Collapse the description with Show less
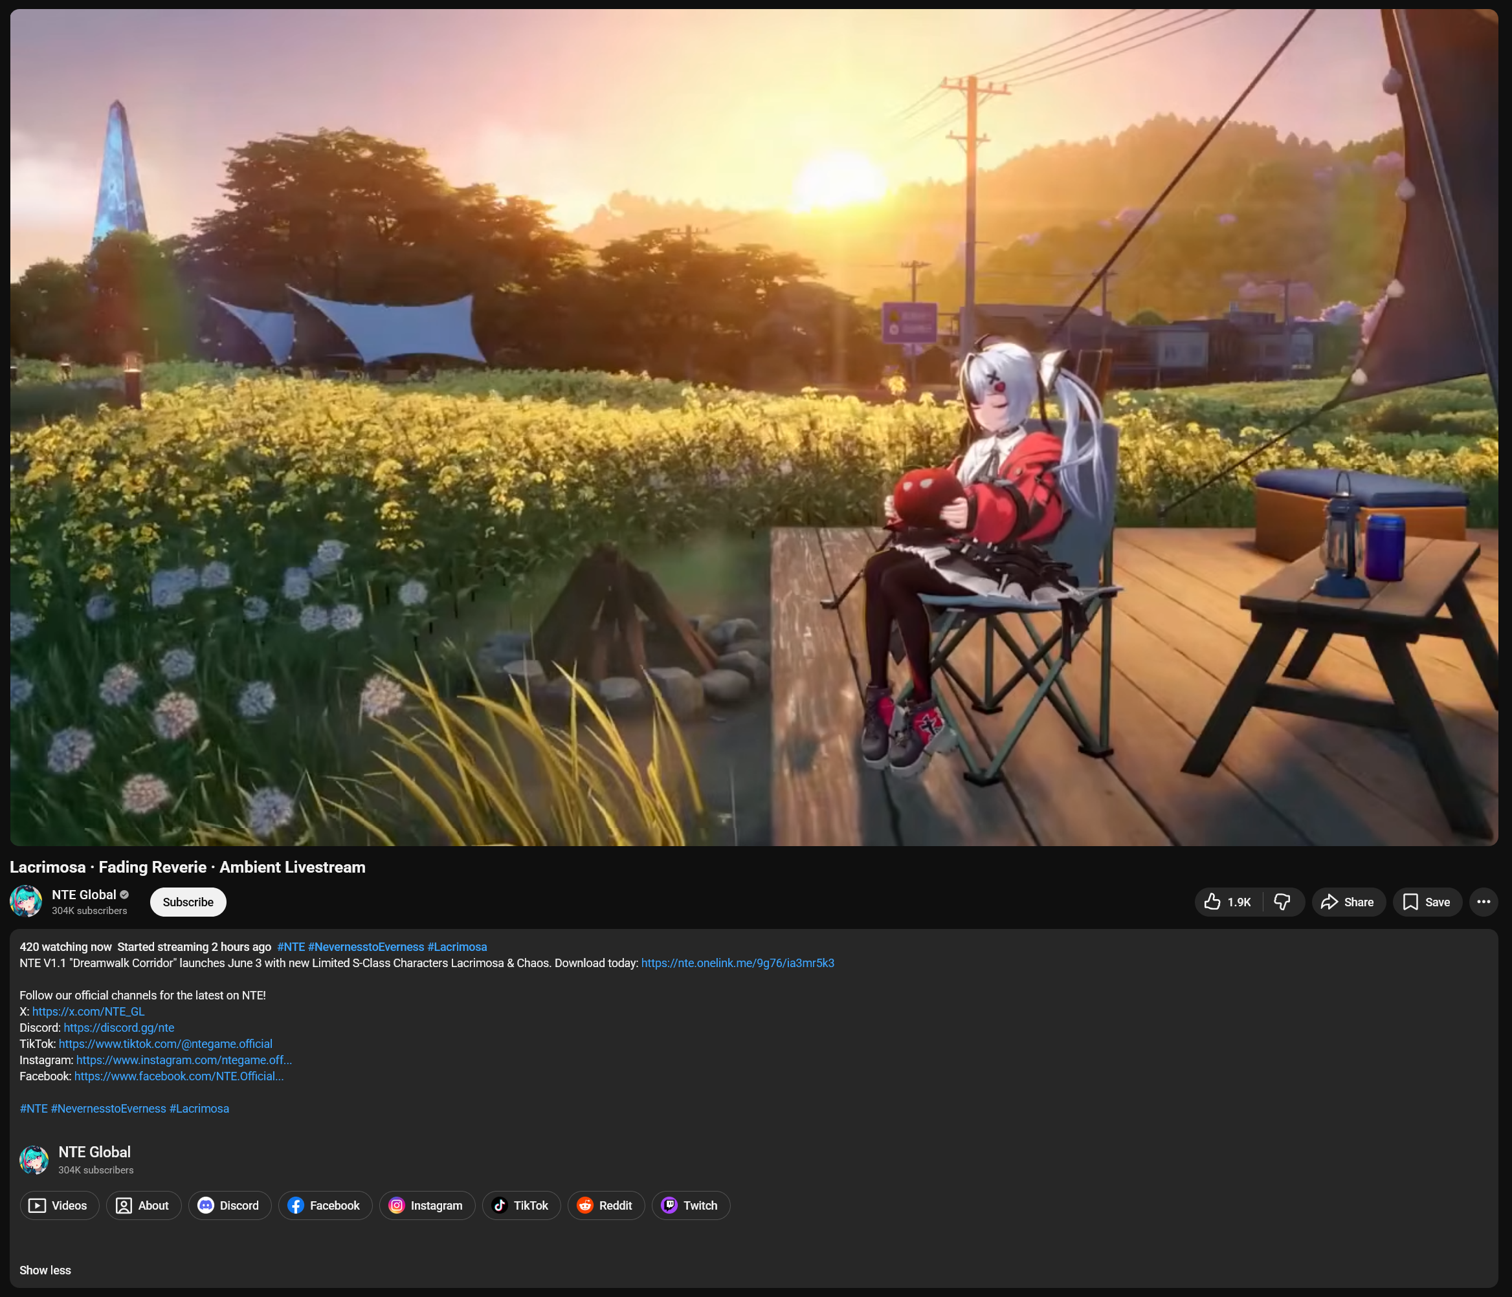The width and height of the screenshot is (1512, 1297). 45,1270
